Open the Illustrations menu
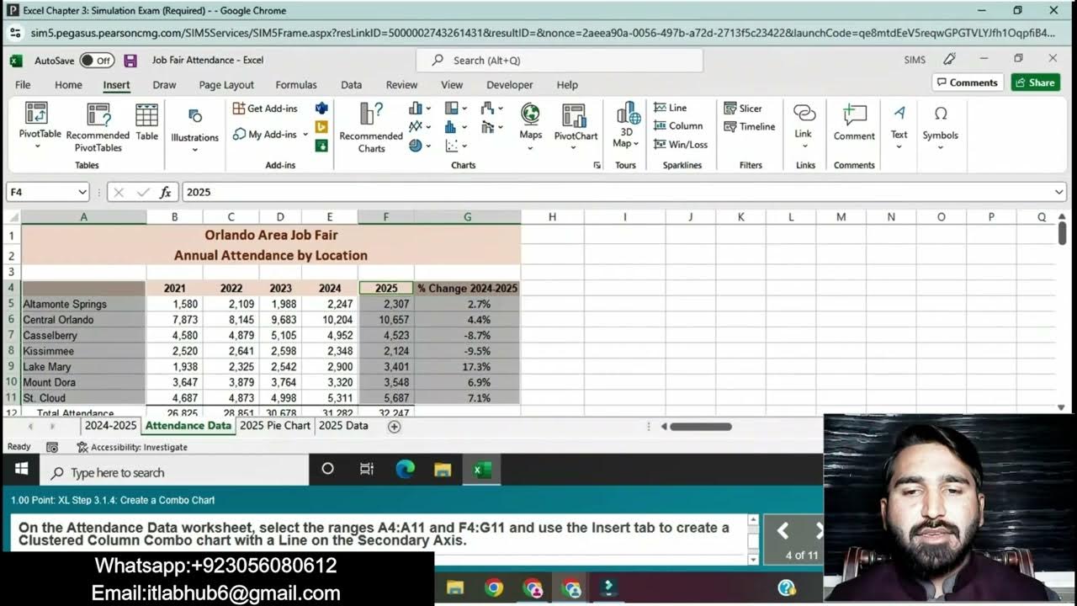Screen dimensions: 1077x606 194,130
